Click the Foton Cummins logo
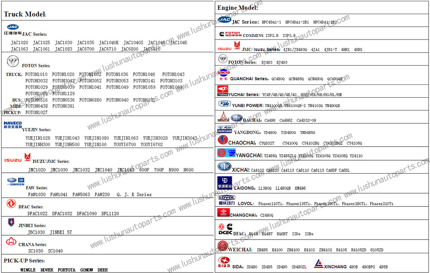430x273 pixels. pyautogui.click(x=230, y=34)
